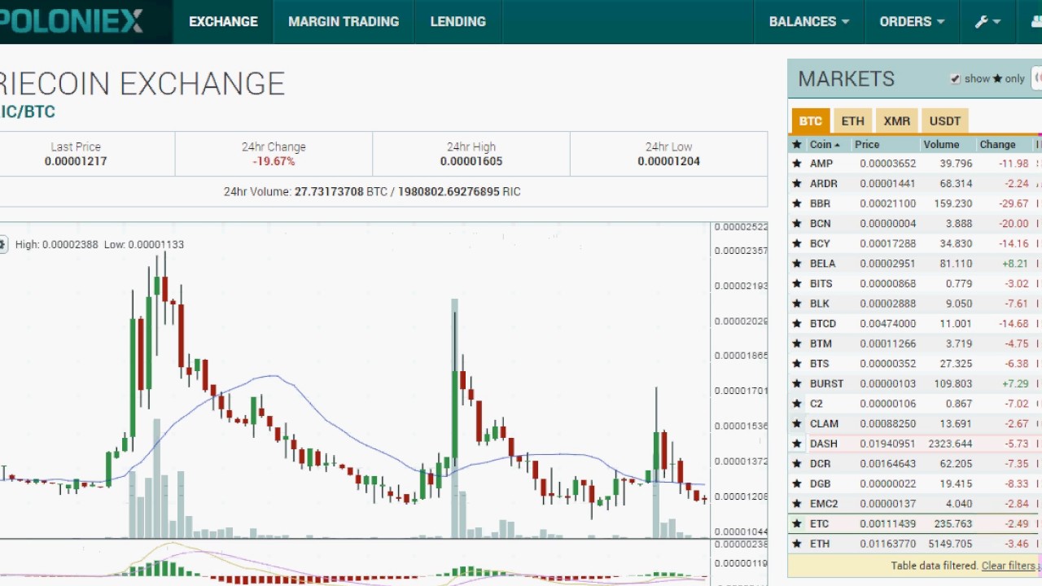This screenshot has width=1042, height=586.
Task: Click the 24hr High 0.00001605 value
Action: tap(471, 161)
